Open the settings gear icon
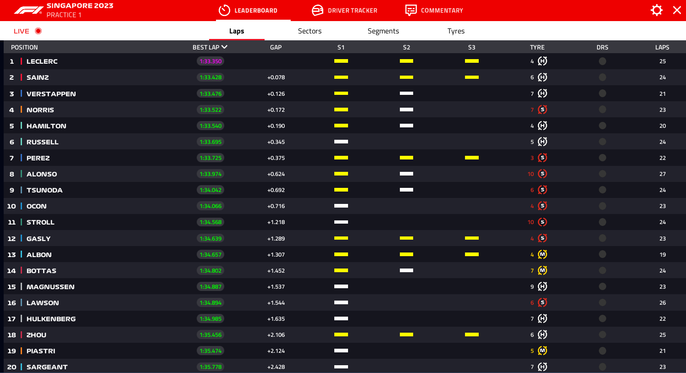This screenshot has width=686, height=373. (657, 10)
